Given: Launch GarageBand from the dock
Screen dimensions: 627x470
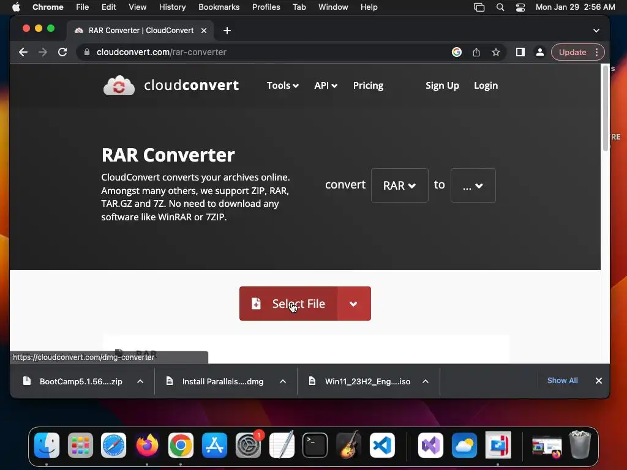Looking at the screenshot, I should point(348,446).
